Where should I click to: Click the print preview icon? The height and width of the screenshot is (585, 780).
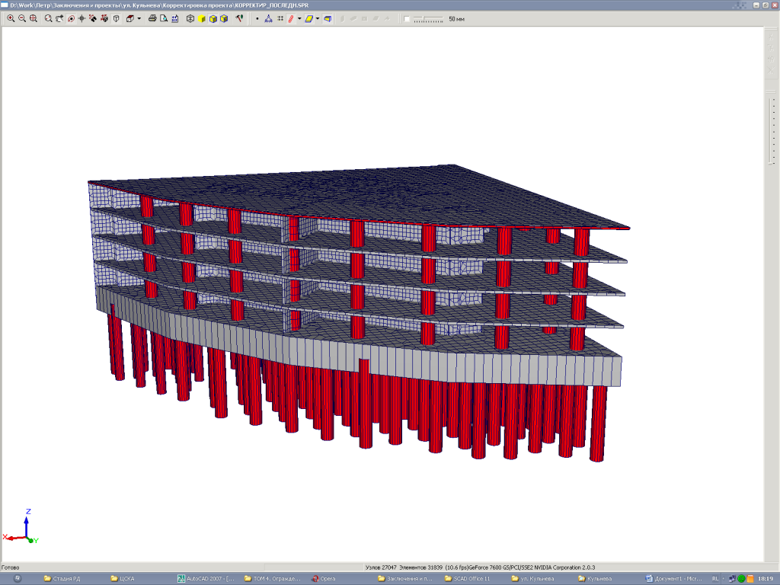pos(163,18)
